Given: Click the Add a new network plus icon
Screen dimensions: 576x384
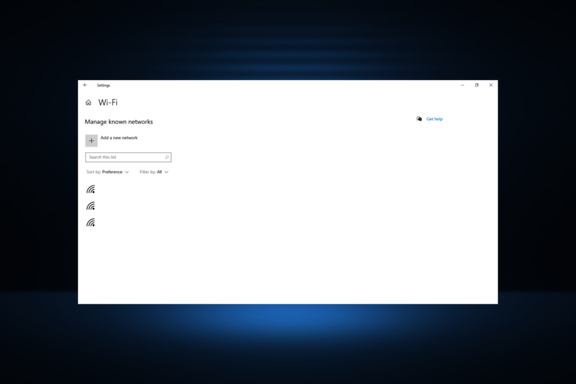Looking at the screenshot, I should 91,140.
